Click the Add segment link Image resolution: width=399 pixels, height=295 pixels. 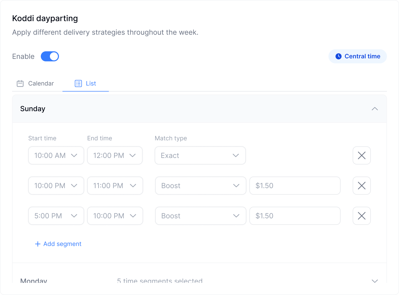point(58,244)
